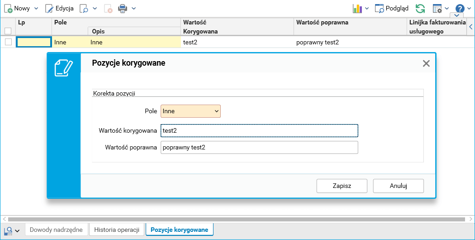
Task: Click the Wartość Korygowana column header
Action: 237,27
